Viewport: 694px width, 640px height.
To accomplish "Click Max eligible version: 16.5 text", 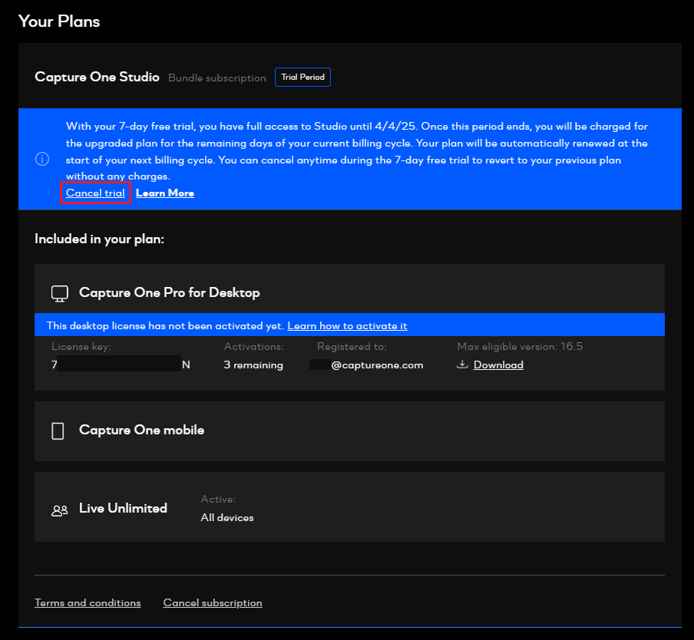I will click(x=520, y=346).
